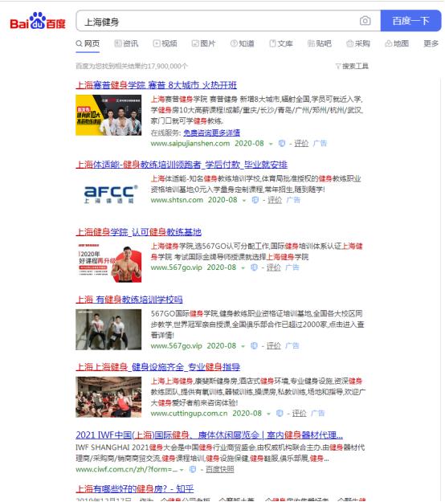Click shield icon in ciwf.com.cn row
The width and height of the screenshot is (445, 502).
(x=193, y=469)
